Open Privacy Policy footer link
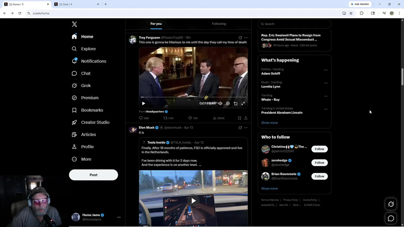 point(291,200)
